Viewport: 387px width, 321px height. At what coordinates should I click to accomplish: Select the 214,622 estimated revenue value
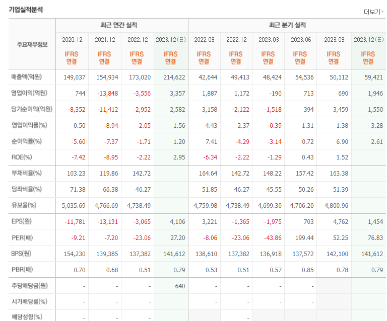click(174, 77)
